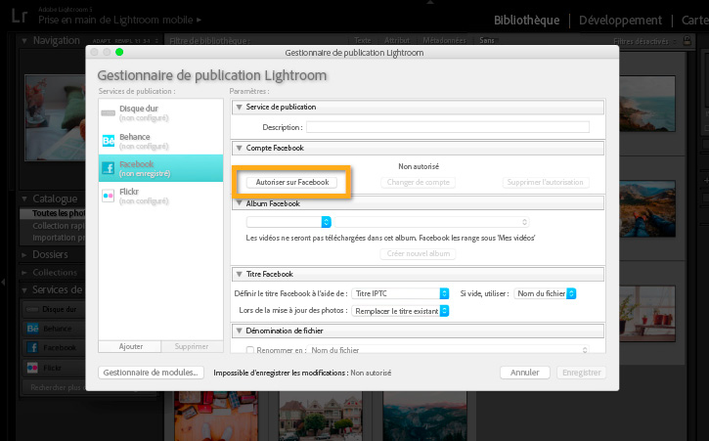Click Facebook icon in background Services panel
Screen dimensions: 709x441
click(x=32, y=347)
